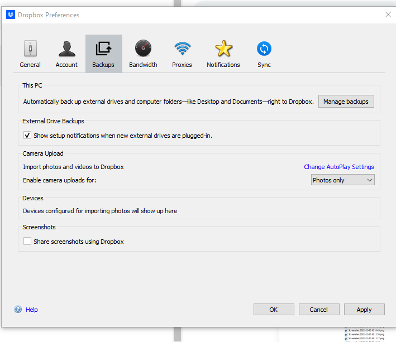This screenshot has height=342, width=396.
Task: Open the Account tab silhouette icon
Action: click(x=66, y=49)
